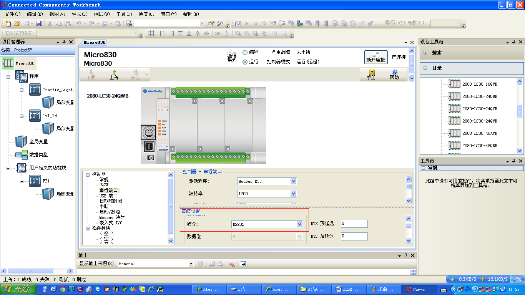525x295 pixels.
Task: Open the Communications (通信) menu
Action: 146,14
